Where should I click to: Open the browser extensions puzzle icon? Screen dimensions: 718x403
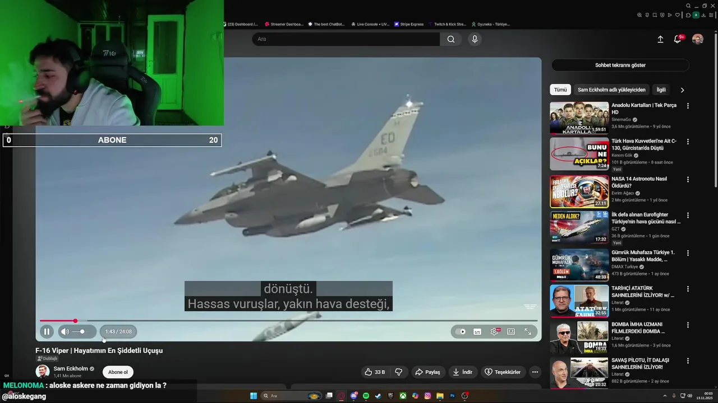688,15
